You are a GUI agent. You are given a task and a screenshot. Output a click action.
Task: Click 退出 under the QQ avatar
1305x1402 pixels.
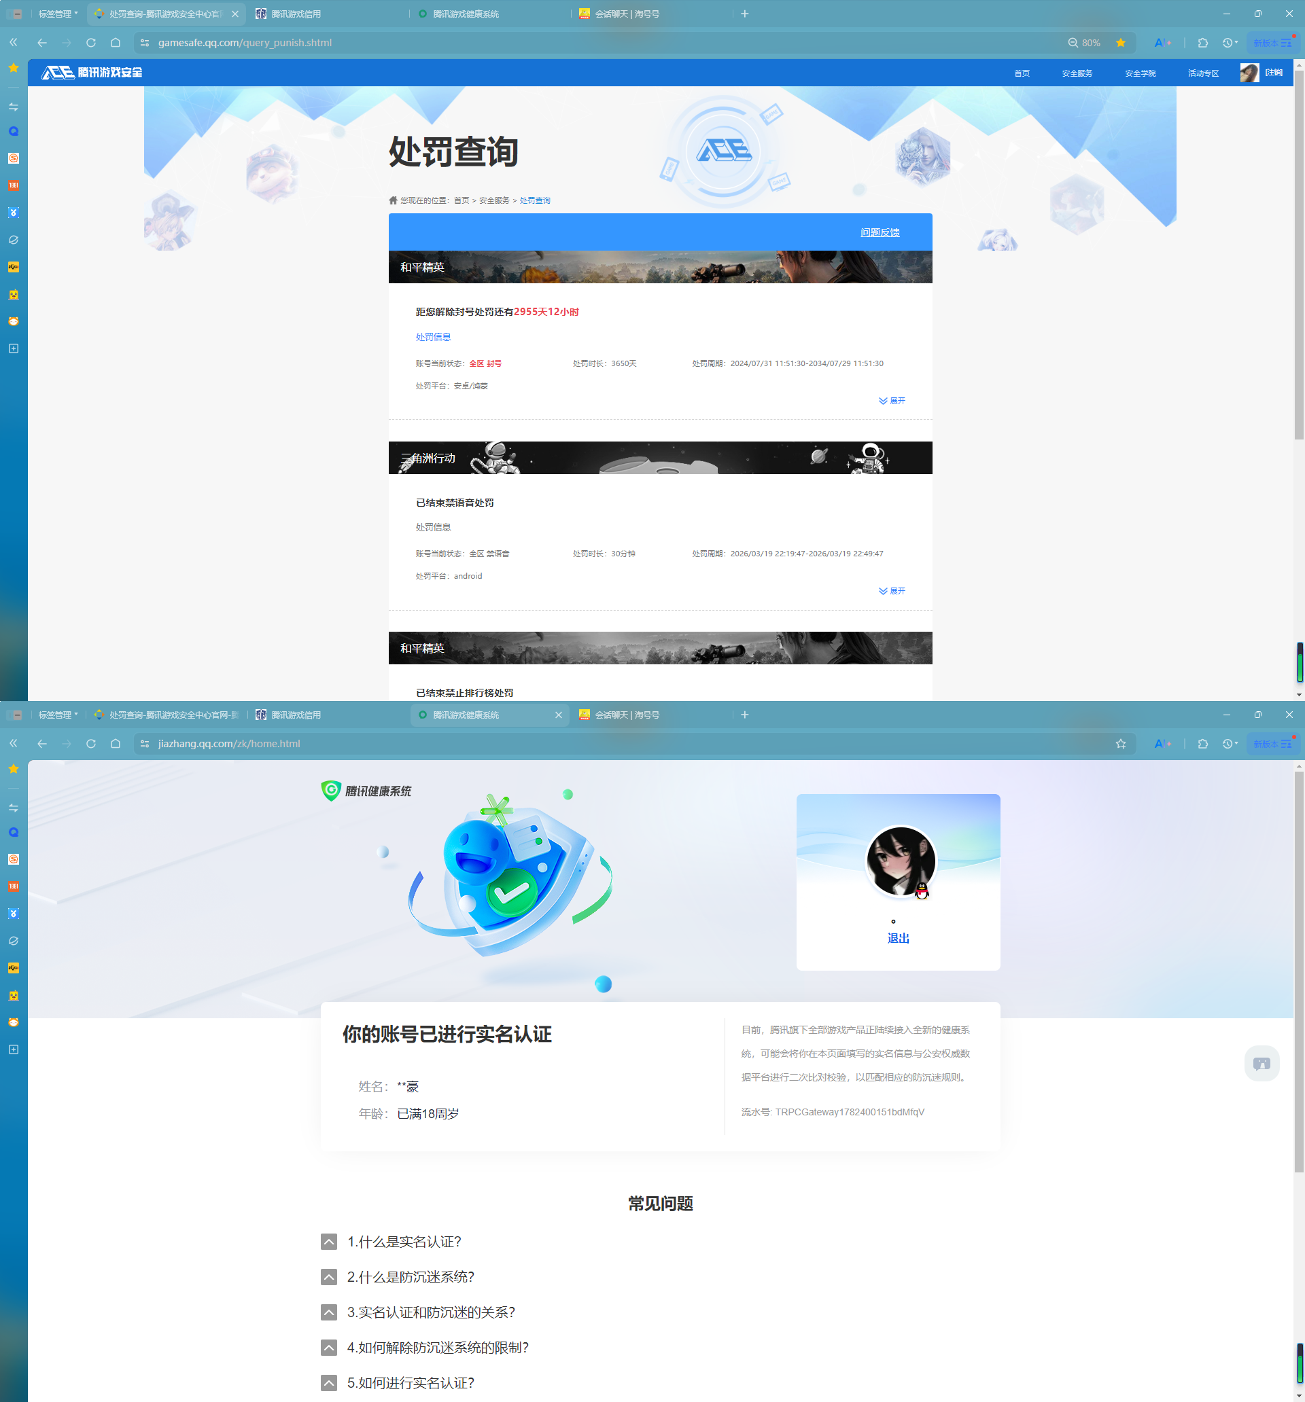coord(898,938)
